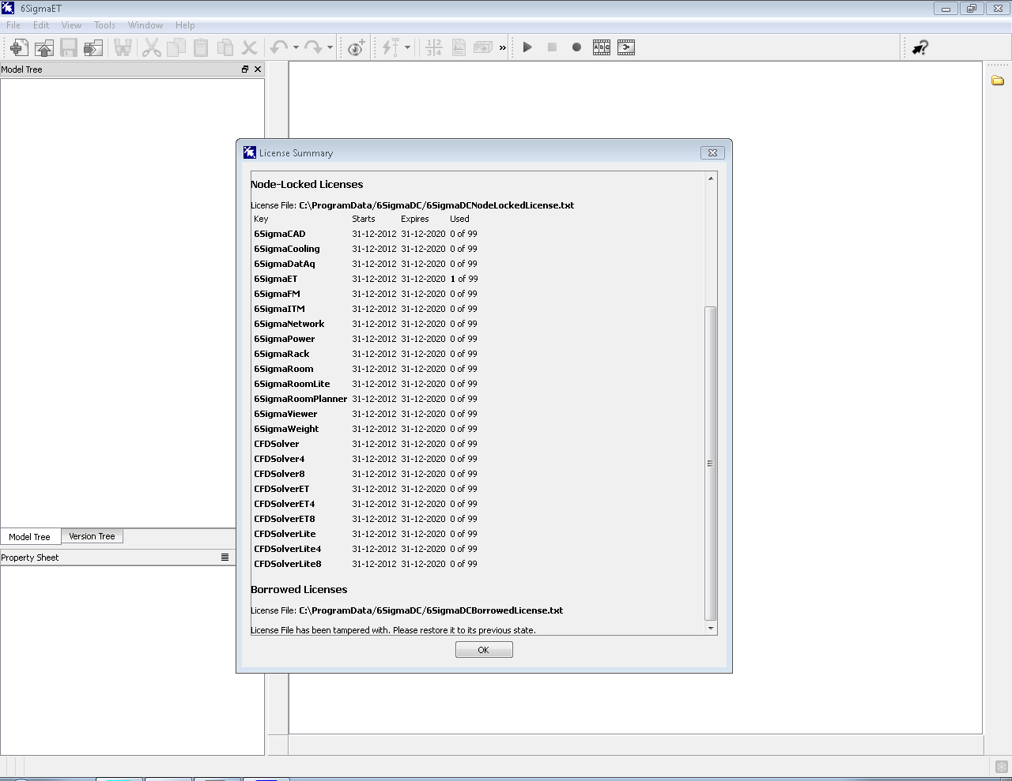Screen dimensions: 1012x781
Task: Open the Property Sheet options menu icon
Action: 225,558
